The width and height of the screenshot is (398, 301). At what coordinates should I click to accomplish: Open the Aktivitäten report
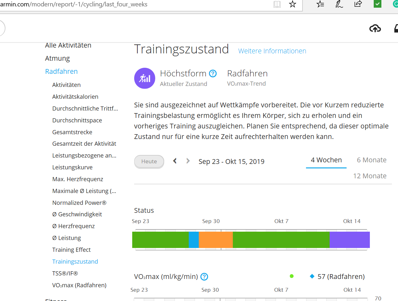[66, 85]
